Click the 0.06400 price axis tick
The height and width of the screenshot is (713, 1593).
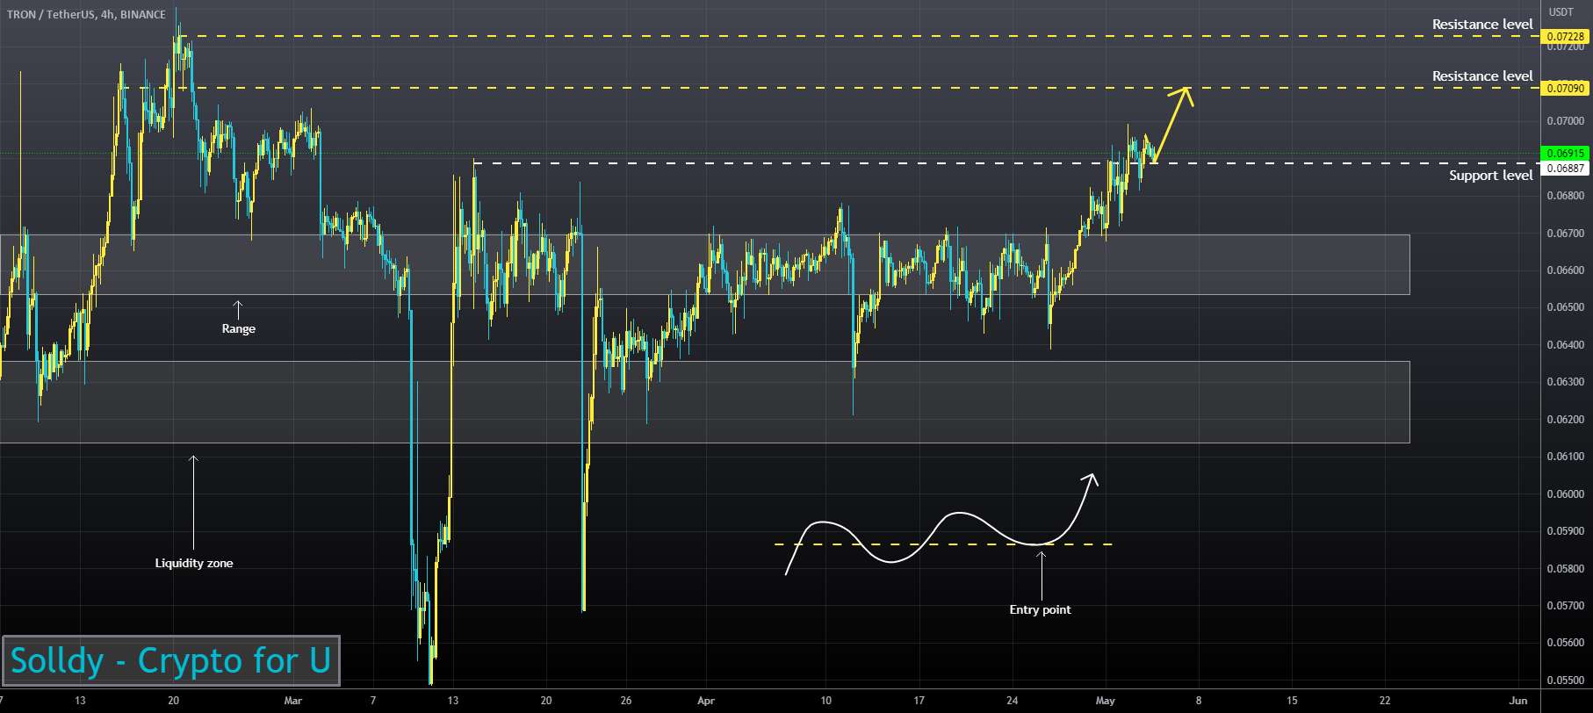point(1565,345)
